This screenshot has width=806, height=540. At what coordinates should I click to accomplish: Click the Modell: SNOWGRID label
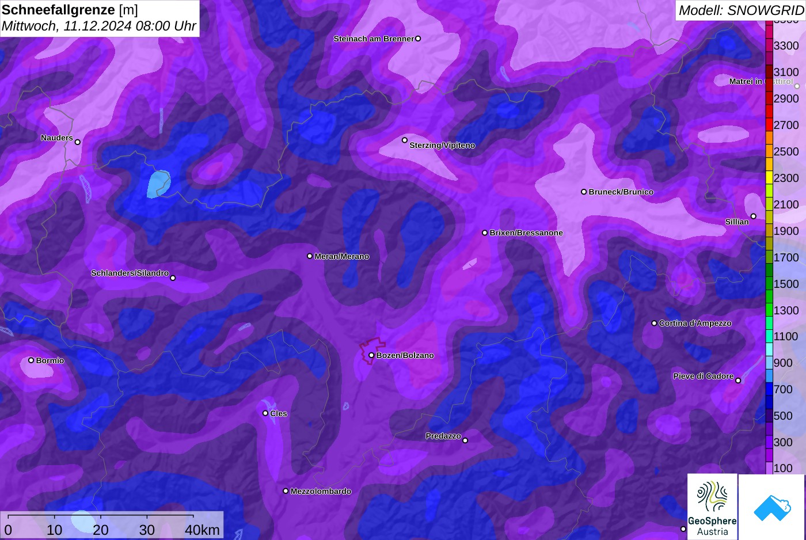click(741, 10)
